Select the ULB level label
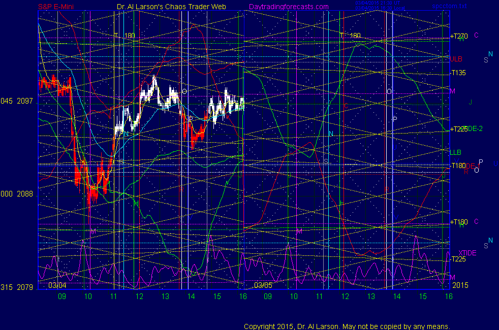Viewport: 499px width, 330px height. pyautogui.click(x=456, y=59)
